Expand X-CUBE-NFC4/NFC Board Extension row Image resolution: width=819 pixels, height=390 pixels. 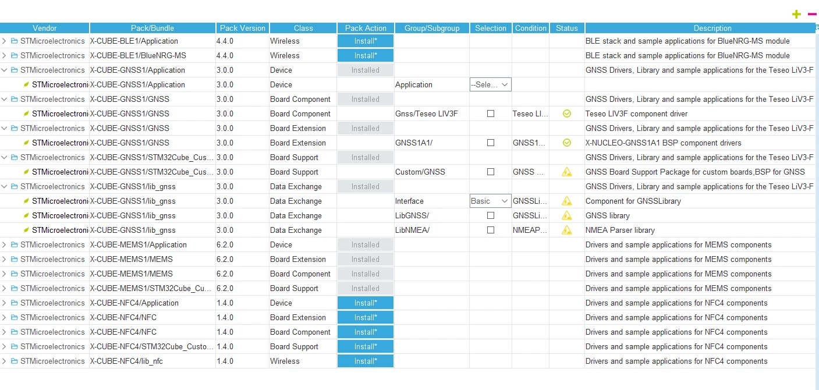click(5, 317)
